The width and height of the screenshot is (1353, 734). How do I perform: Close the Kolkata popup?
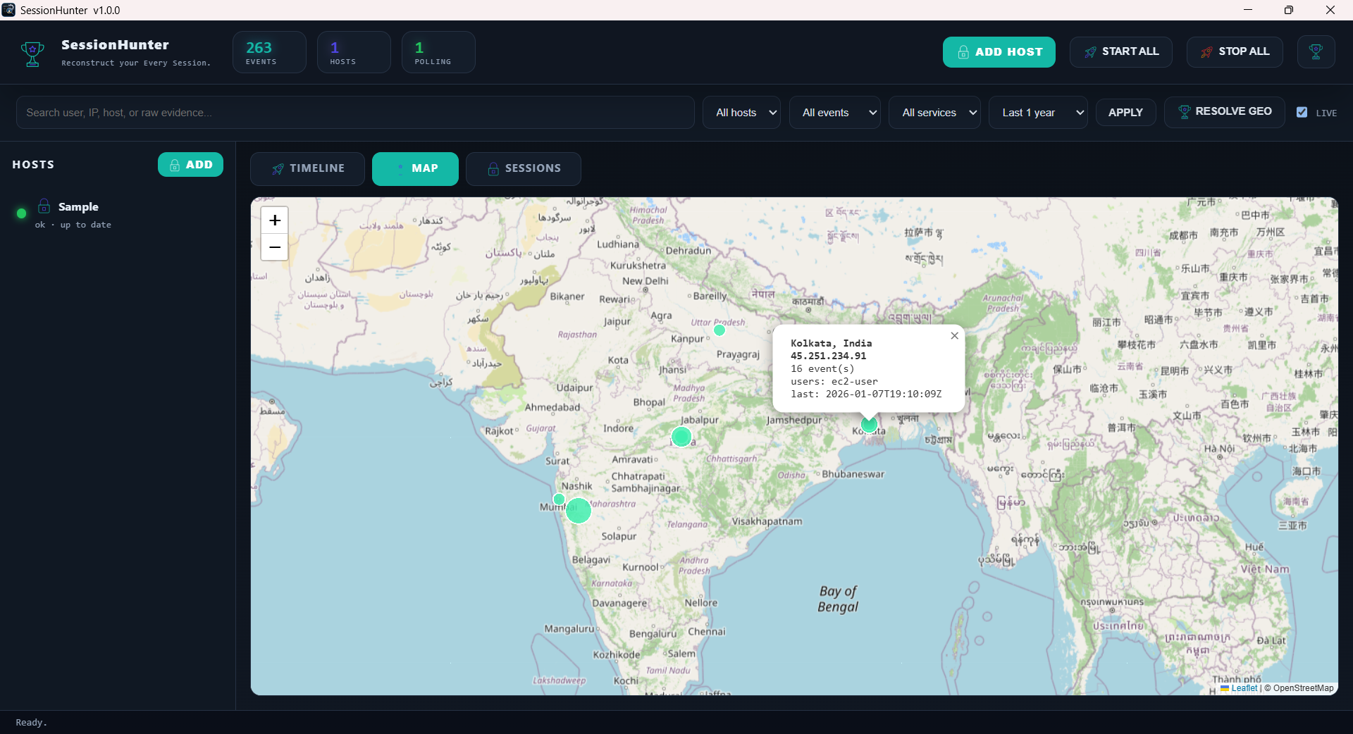954,336
